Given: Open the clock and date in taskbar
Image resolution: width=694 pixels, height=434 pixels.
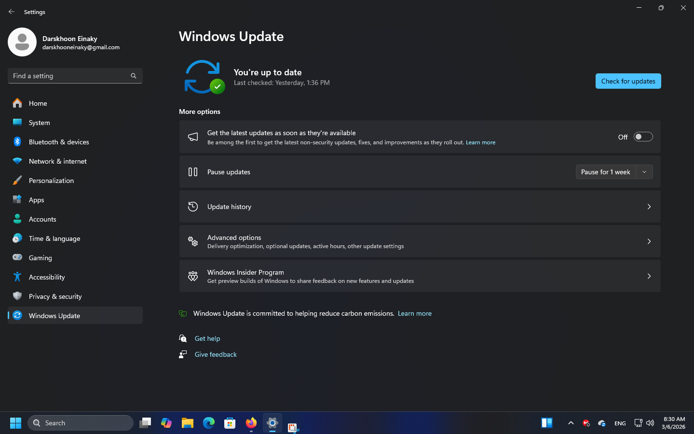Looking at the screenshot, I should coord(674,423).
